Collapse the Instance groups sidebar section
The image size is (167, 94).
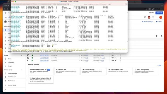[22, 70]
